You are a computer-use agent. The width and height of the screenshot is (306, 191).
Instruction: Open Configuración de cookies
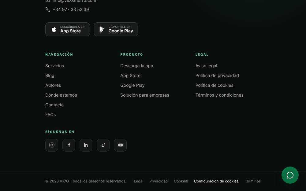[x=216, y=181]
